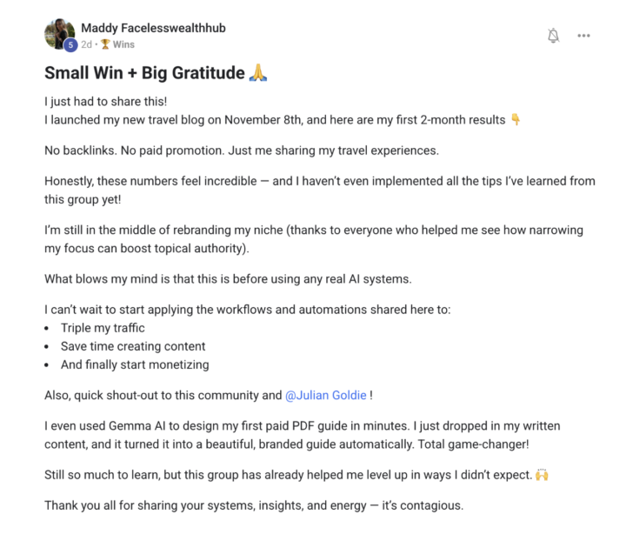The height and width of the screenshot is (541, 626).
Task: Open the Maddy Facelesswealthhub author name link
Action: (x=153, y=28)
